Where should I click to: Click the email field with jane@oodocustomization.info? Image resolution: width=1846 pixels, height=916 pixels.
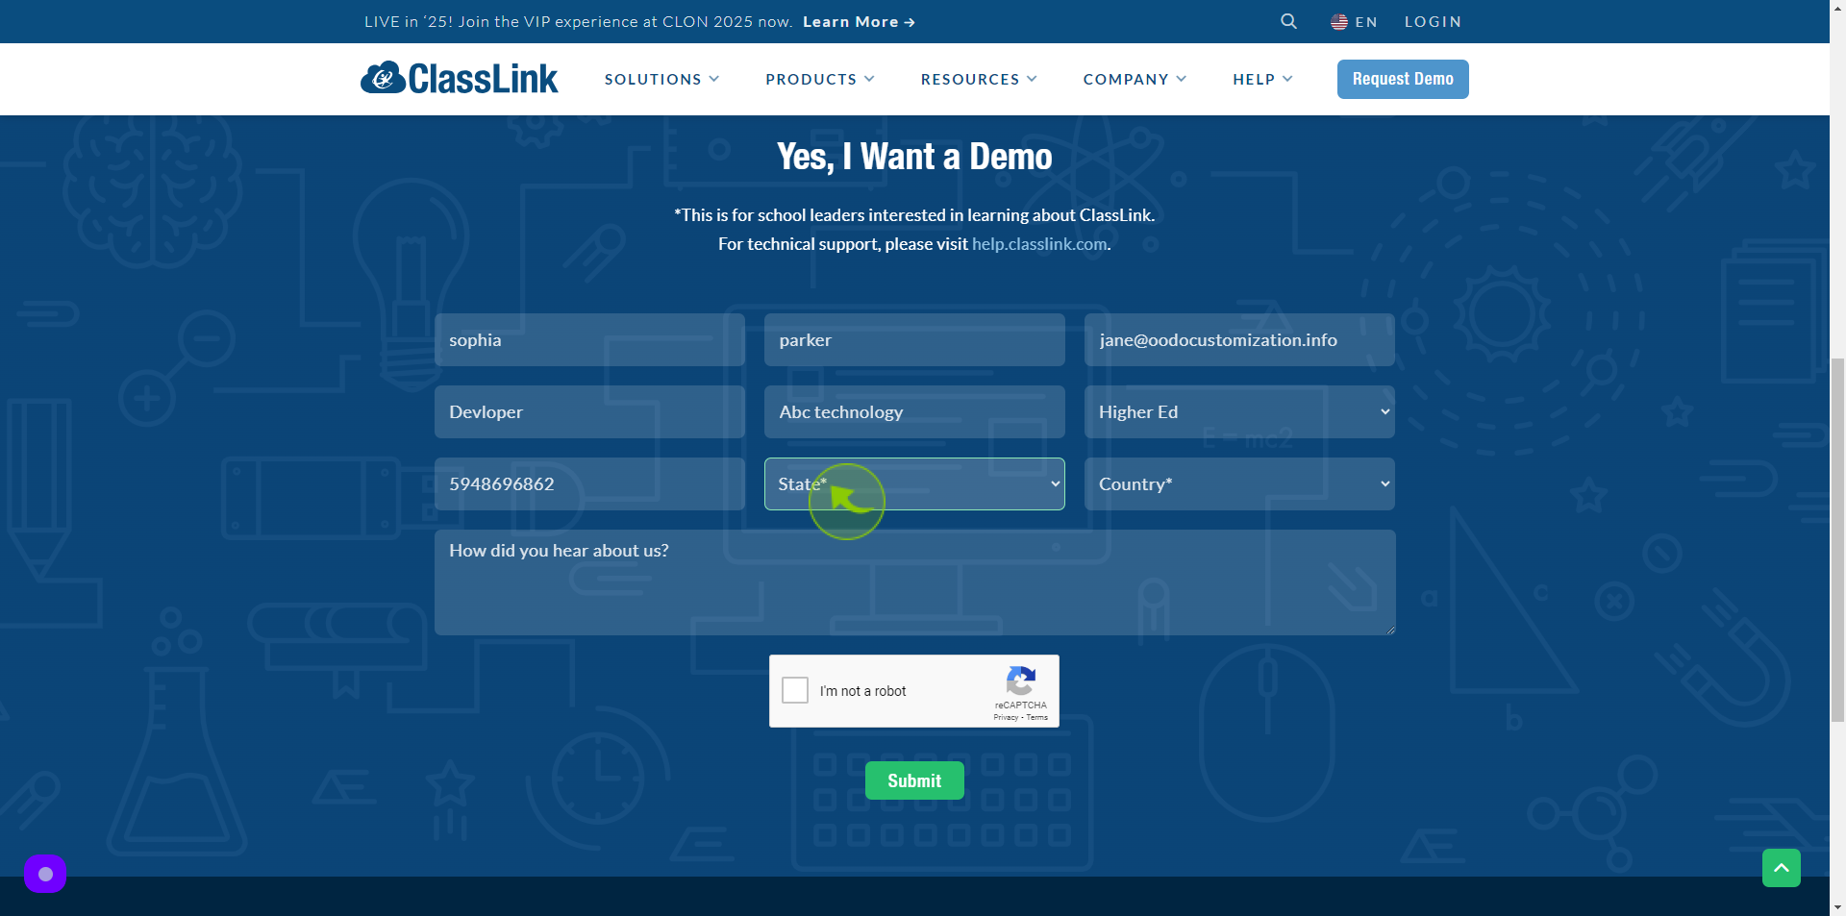click(x=1239, y=339)
